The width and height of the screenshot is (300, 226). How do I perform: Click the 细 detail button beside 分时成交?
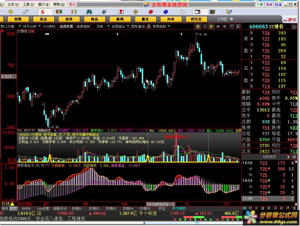pyautogui.click(x=294, y=157)
